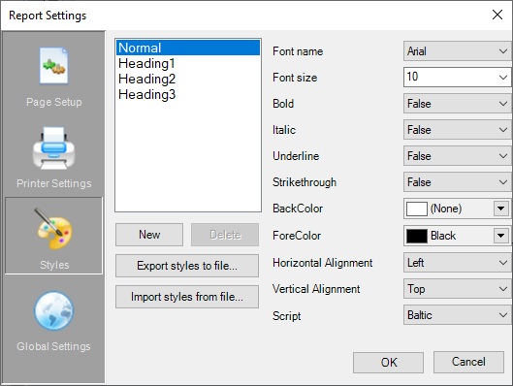Image resolution: width=513 pixels, height=386 pixels.
Task: Click the Printer Settings label
Action: [x=54, y=183]
